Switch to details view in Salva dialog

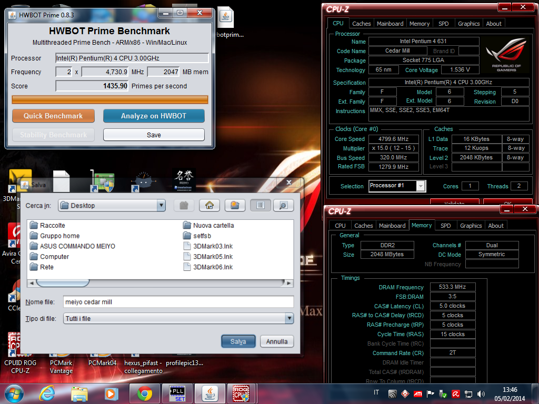coord(283,206)
